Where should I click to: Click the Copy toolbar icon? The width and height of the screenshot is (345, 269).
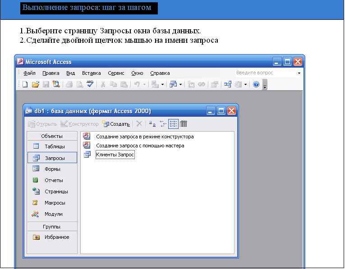tap(113, 84)
